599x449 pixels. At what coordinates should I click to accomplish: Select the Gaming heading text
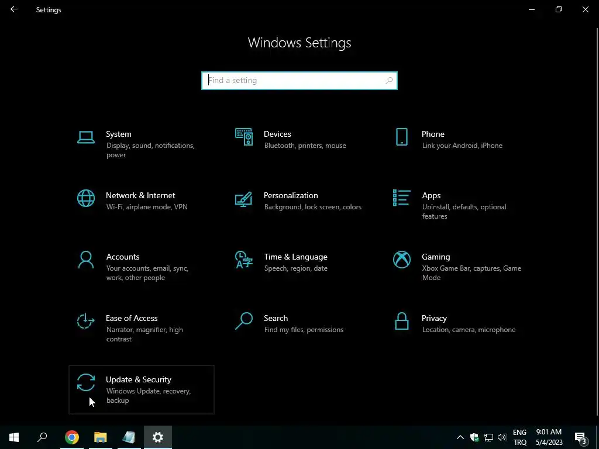[x=436, y=257]
